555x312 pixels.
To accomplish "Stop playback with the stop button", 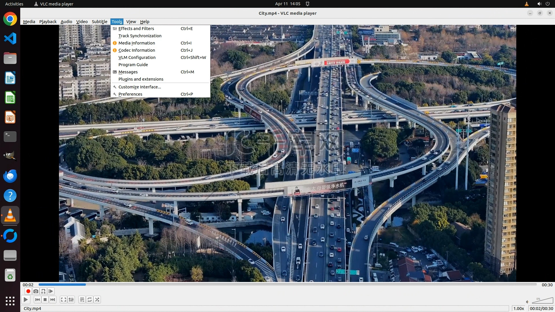I will pos(45,300).
